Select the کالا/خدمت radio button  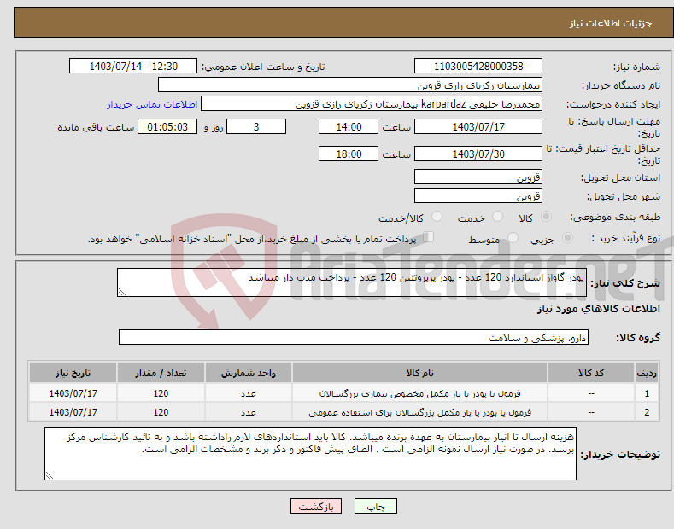pyautogui.click(x=437, y=217)
